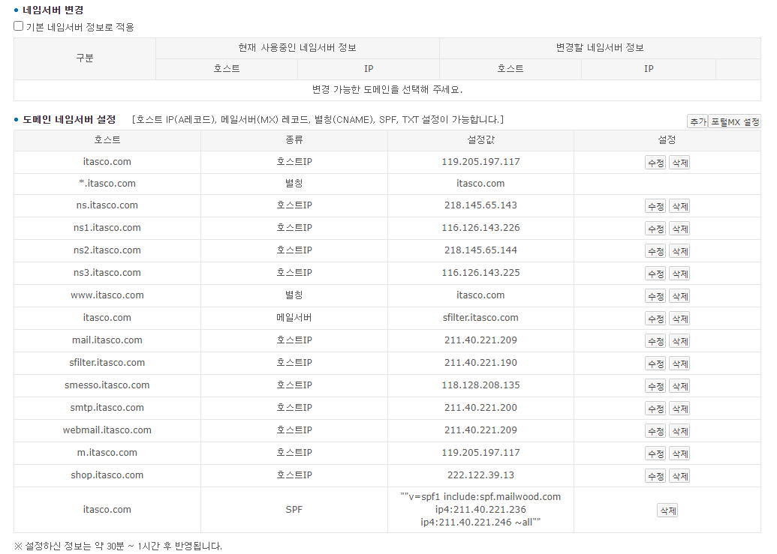Viewport: 777px width, 554px height.
Task: Open the 포털MX 설정 button
Action: [735, 121]
